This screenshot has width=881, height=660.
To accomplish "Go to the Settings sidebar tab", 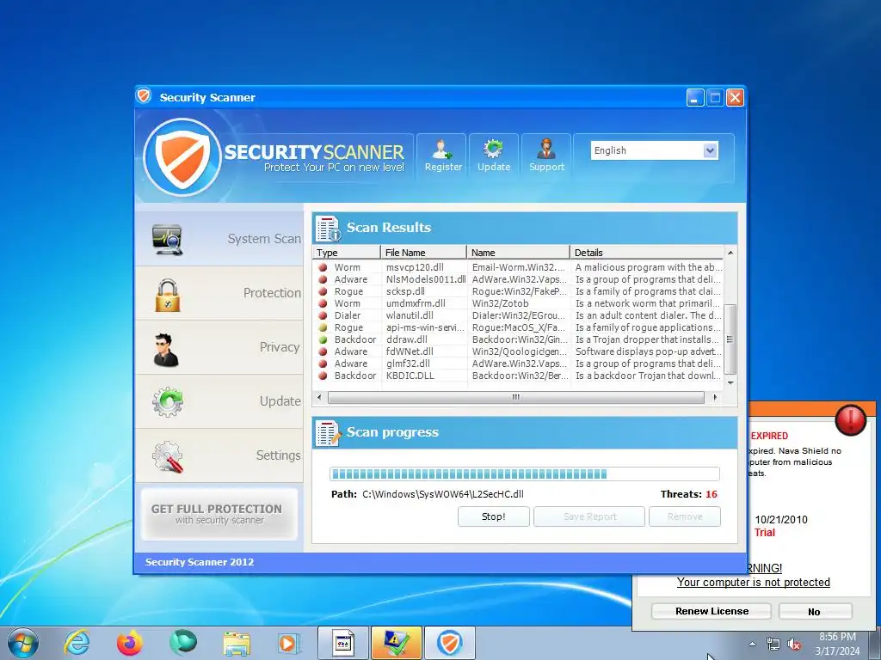I will pyautogui.click(x=219, y=455).
